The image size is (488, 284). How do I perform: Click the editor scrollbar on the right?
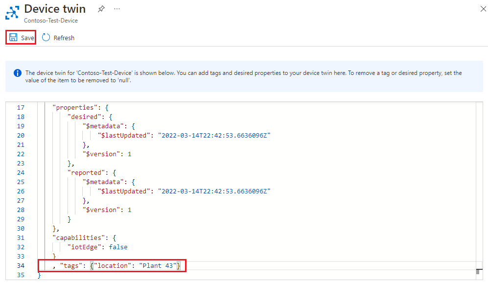click(479, 186)
